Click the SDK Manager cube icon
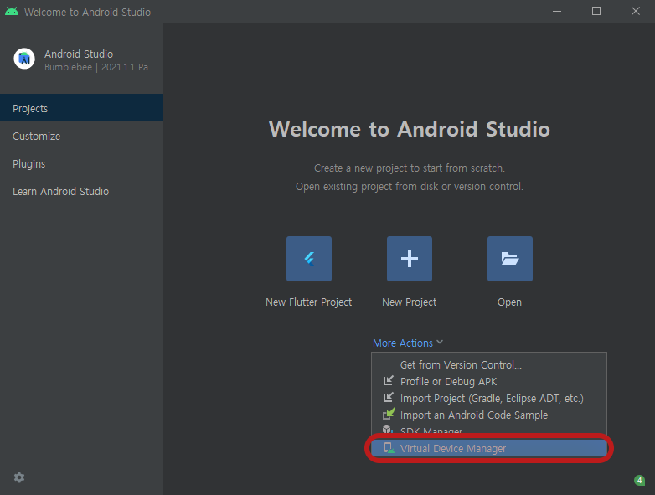 click(388, 429)
